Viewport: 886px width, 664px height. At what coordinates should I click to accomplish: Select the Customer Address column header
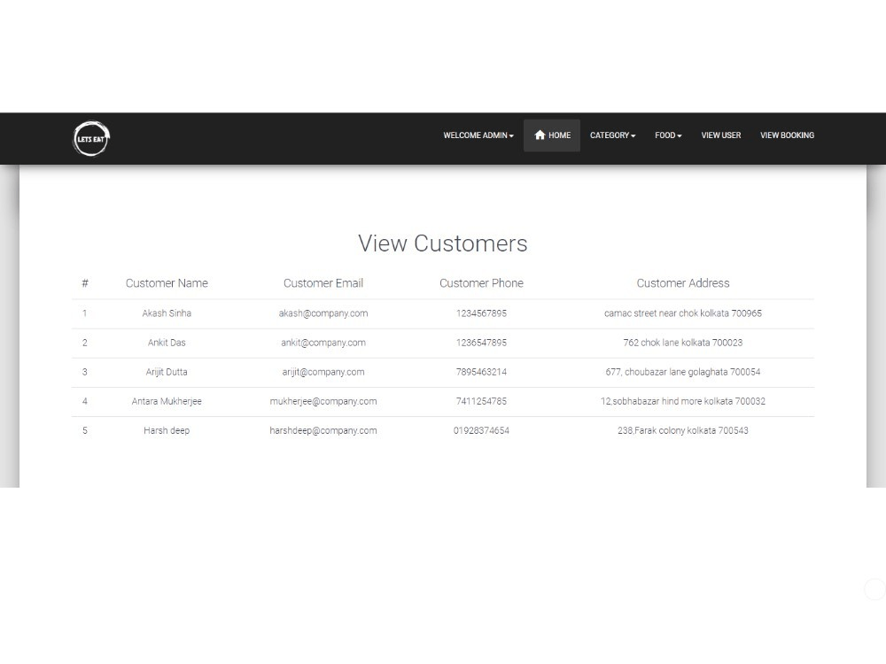click(682, 283)
